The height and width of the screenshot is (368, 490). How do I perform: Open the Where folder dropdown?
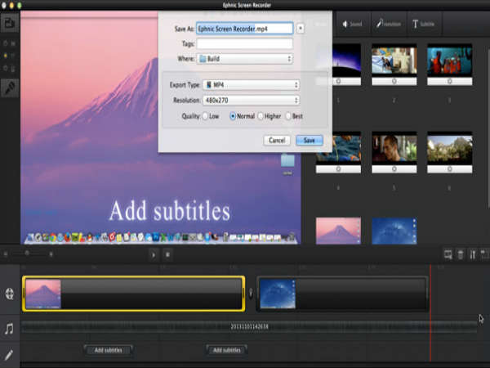coord(244,59)
